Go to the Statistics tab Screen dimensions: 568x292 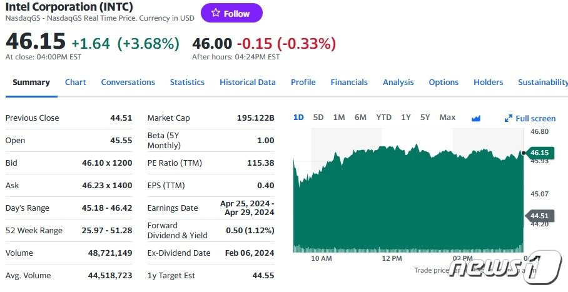[x=187, y=82]
